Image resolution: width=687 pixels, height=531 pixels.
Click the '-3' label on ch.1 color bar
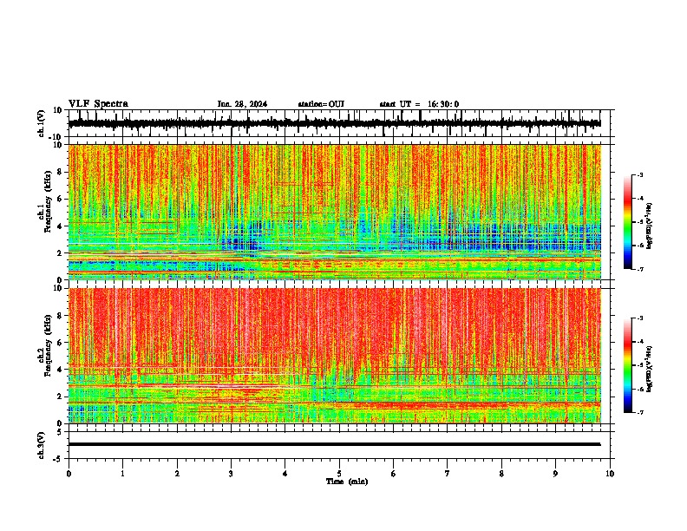(639, 174)
